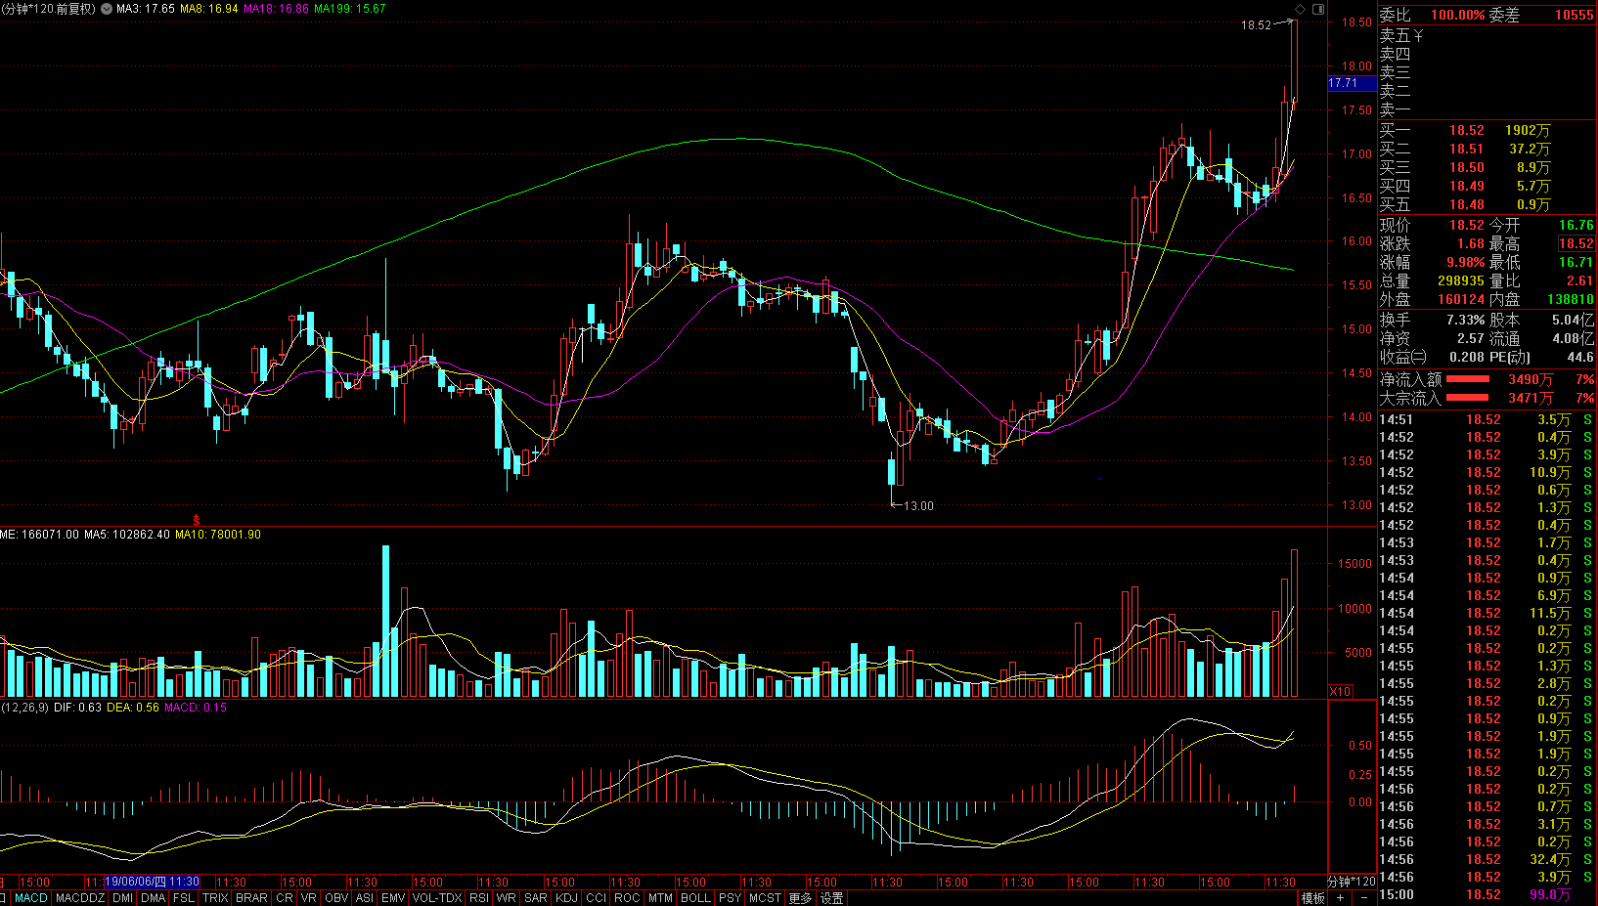Select the RSI indicator tab

tap(479, 898)
